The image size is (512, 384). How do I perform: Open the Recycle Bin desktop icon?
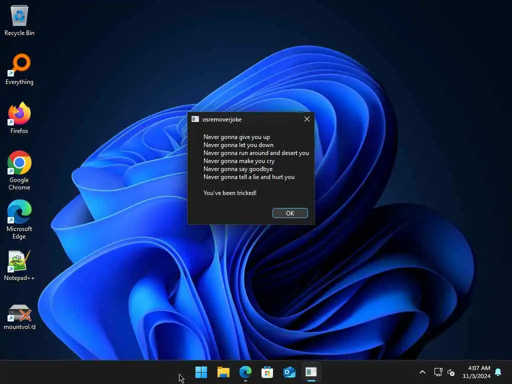pos(19,20)
